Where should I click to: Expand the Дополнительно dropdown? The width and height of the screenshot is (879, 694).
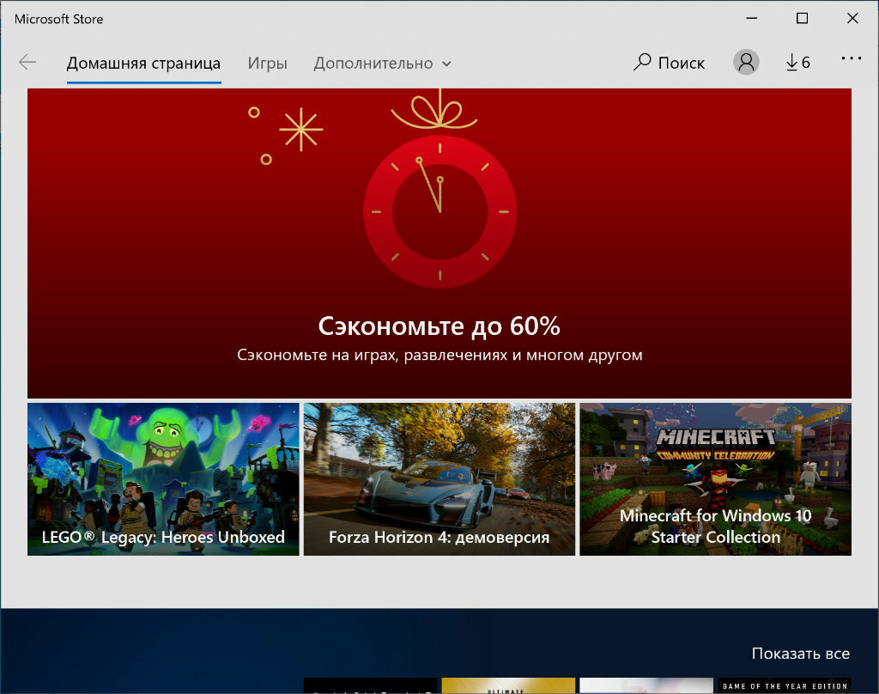pyautogui.click(x=382, y=63)
